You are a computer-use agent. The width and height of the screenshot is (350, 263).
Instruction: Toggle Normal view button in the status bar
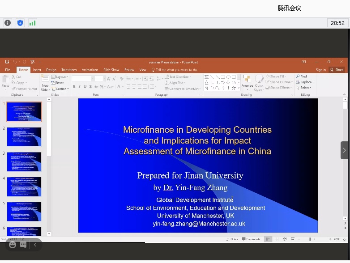(268, 239)
